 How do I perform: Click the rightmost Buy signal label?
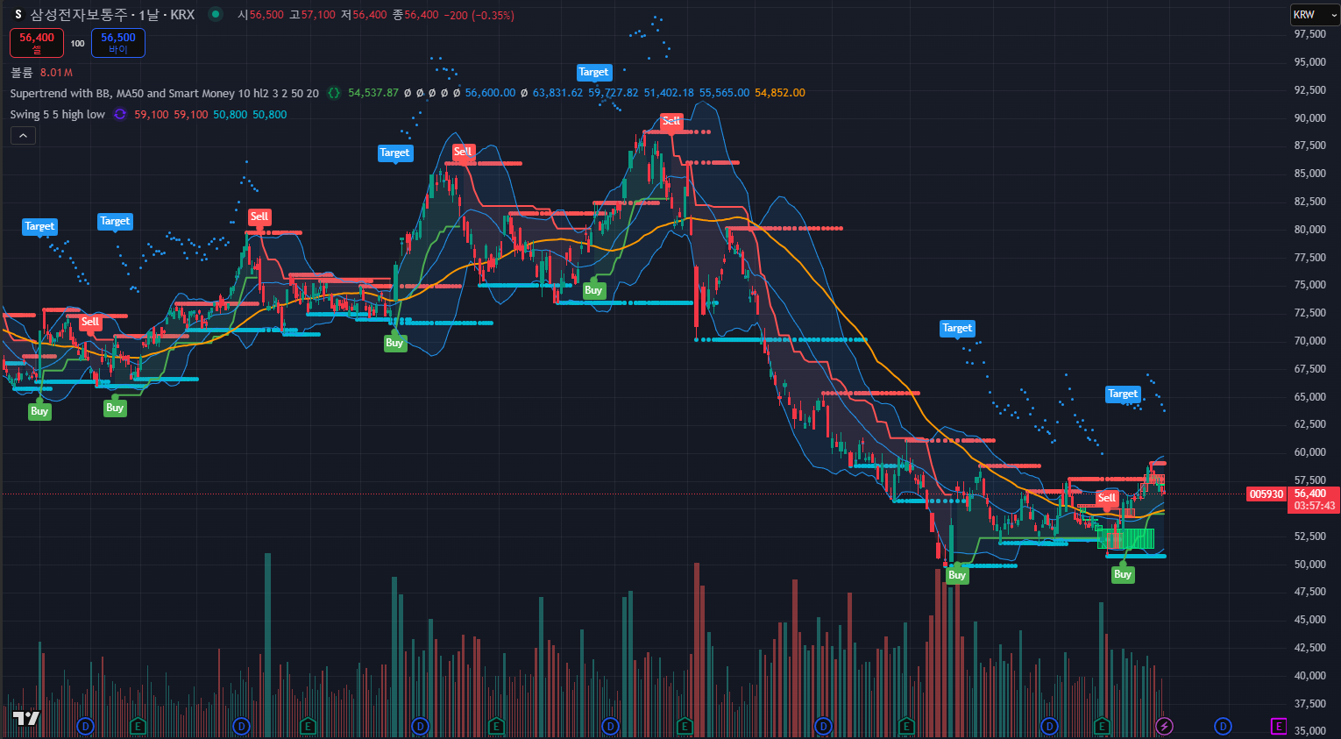pos(1123,574)
